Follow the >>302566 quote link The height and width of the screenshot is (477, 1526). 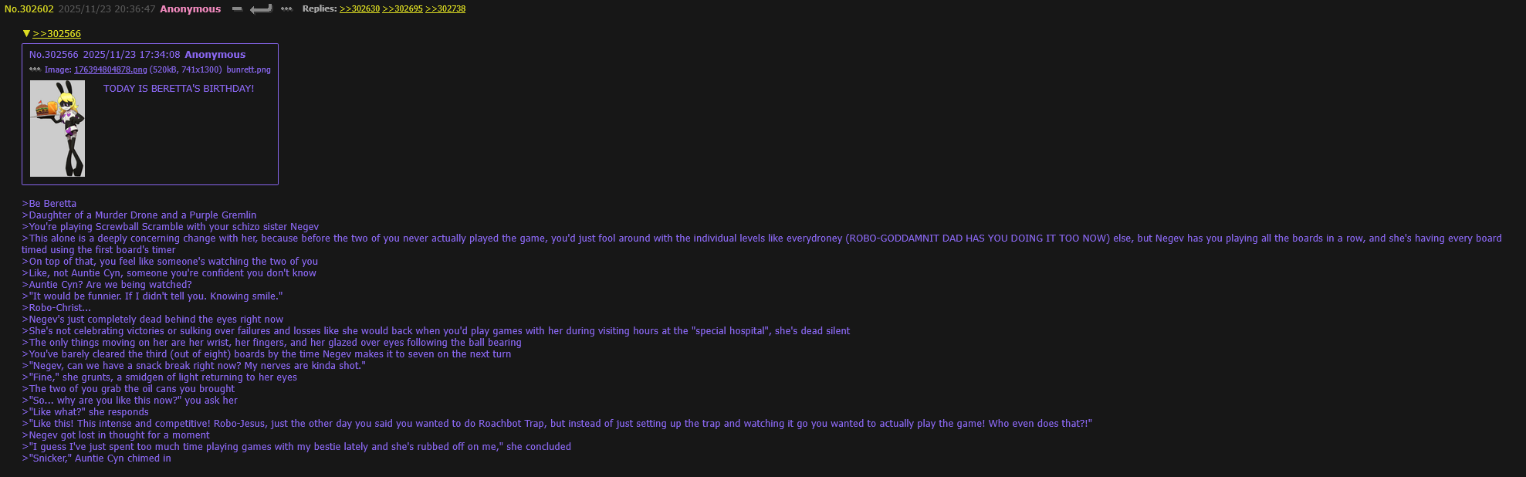point(57,34)
